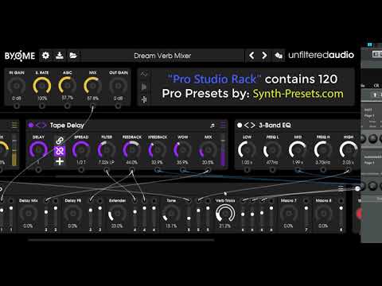
Task: Adjust the 3-Band EQ MID knob
Action: (298, 149)
